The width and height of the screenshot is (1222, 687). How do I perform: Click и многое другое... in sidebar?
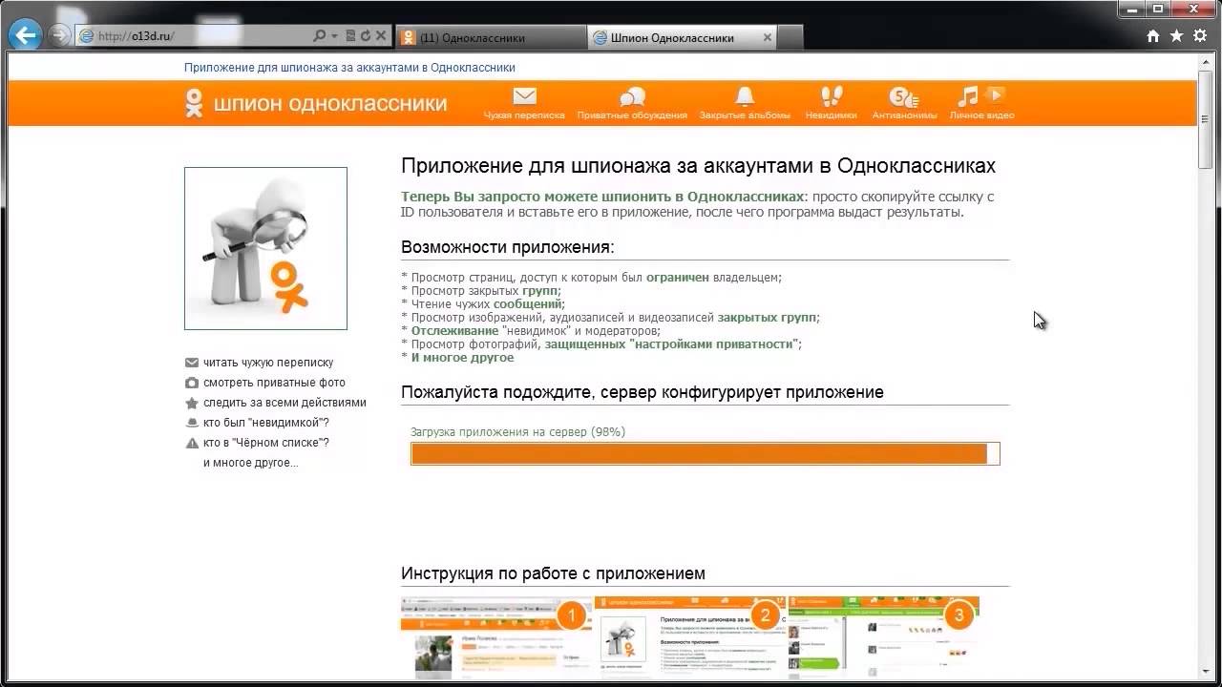[250, 463]
